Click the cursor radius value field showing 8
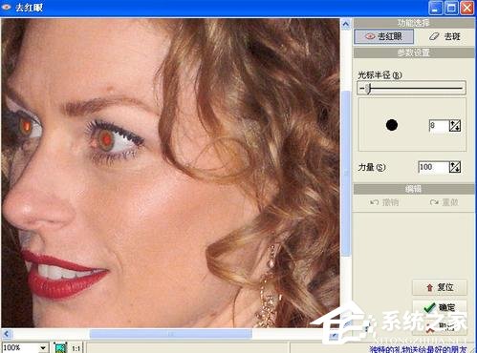This screenshot has width=477, height=353. [x=439, y=126]
